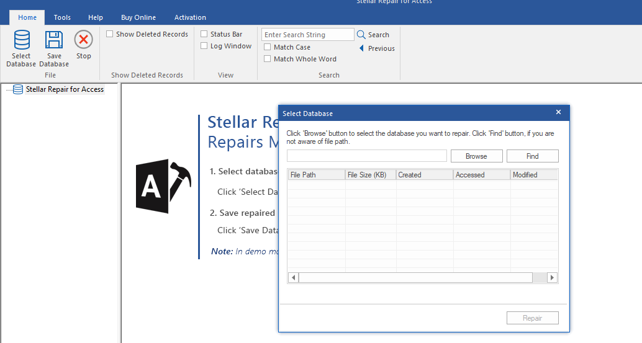Select Stellar Repair for Access tree node
This screenshot has height=343, width=642.
[65, 89]
